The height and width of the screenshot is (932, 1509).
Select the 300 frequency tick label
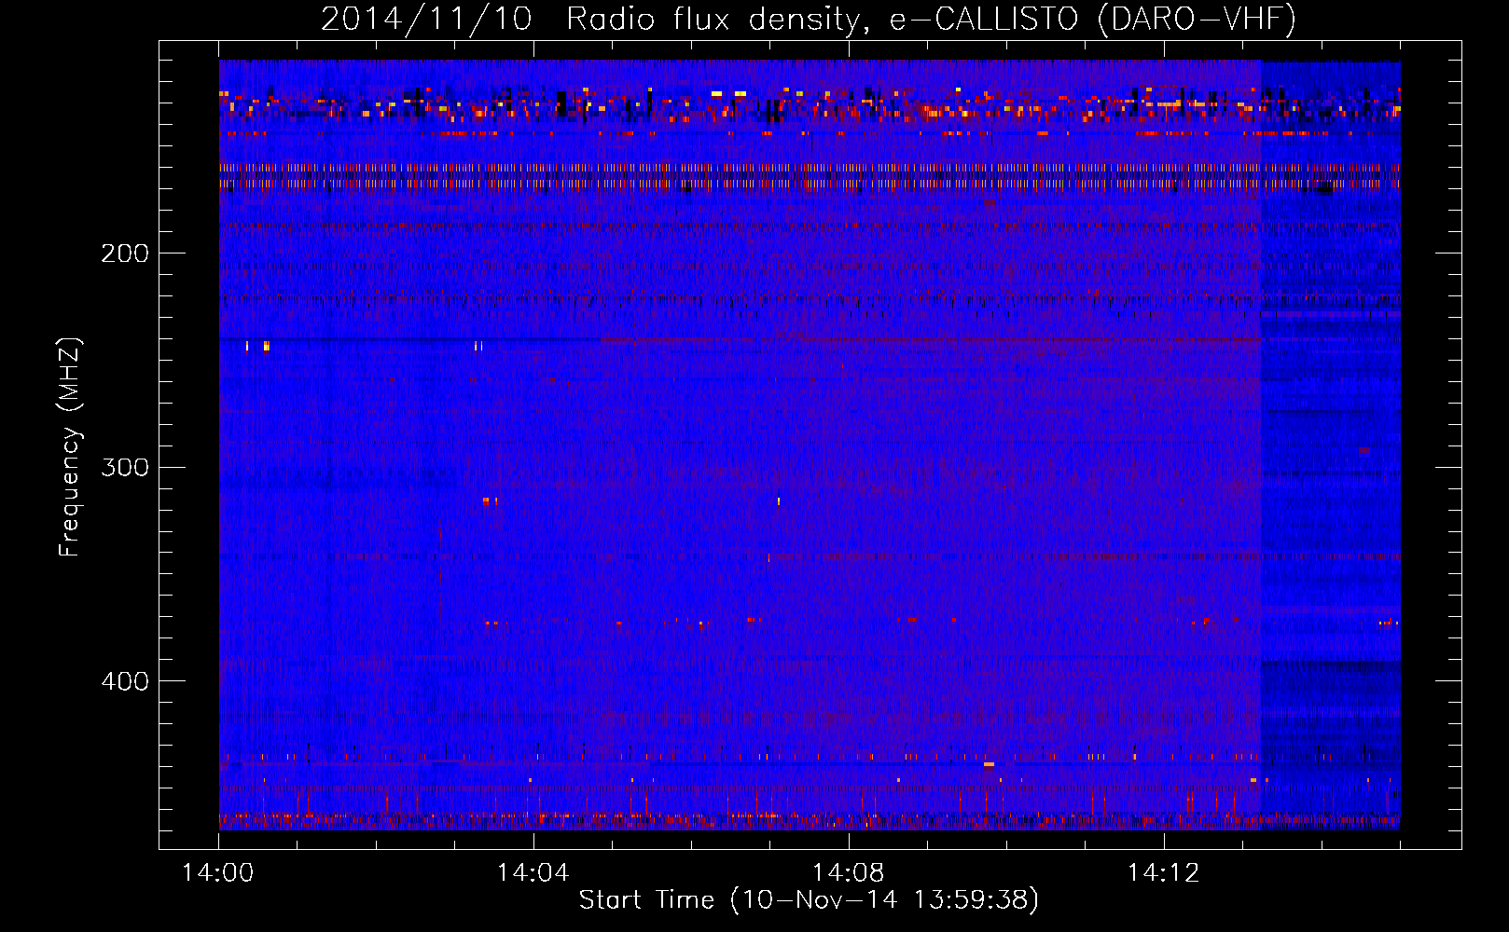point(125,467)
